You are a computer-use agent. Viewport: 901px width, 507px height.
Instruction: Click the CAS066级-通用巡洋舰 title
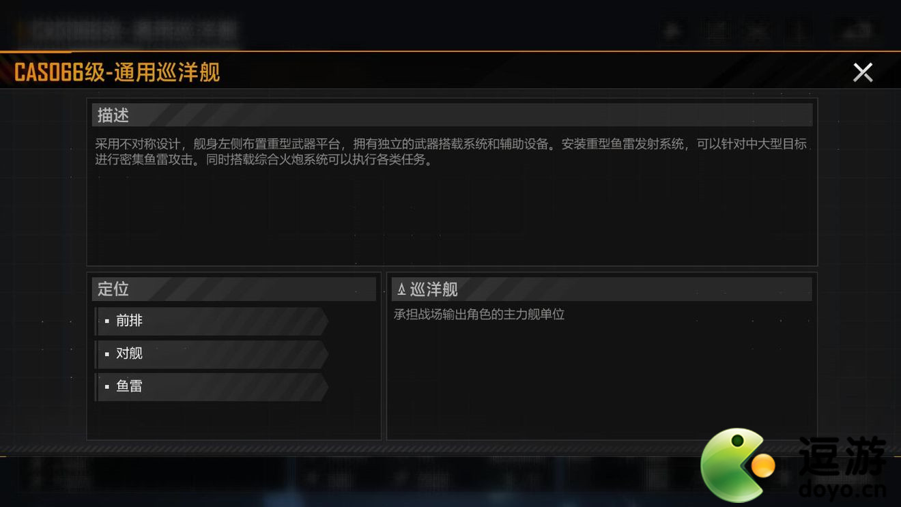pos(117,72)
